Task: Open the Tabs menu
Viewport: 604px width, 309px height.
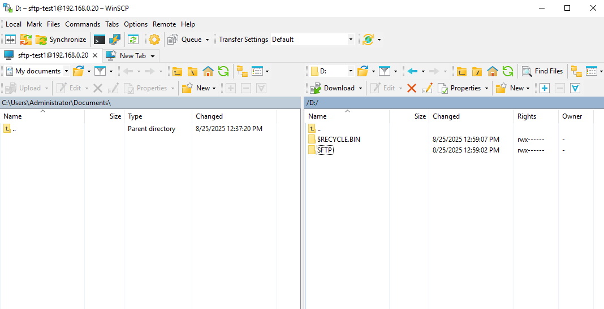Action: (x=112, y=24)
